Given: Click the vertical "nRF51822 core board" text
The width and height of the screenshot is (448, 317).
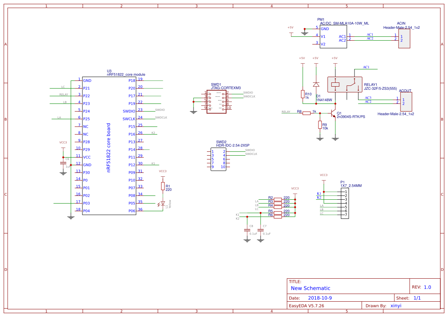Looking at the screenshot, I should pos(108,148).
